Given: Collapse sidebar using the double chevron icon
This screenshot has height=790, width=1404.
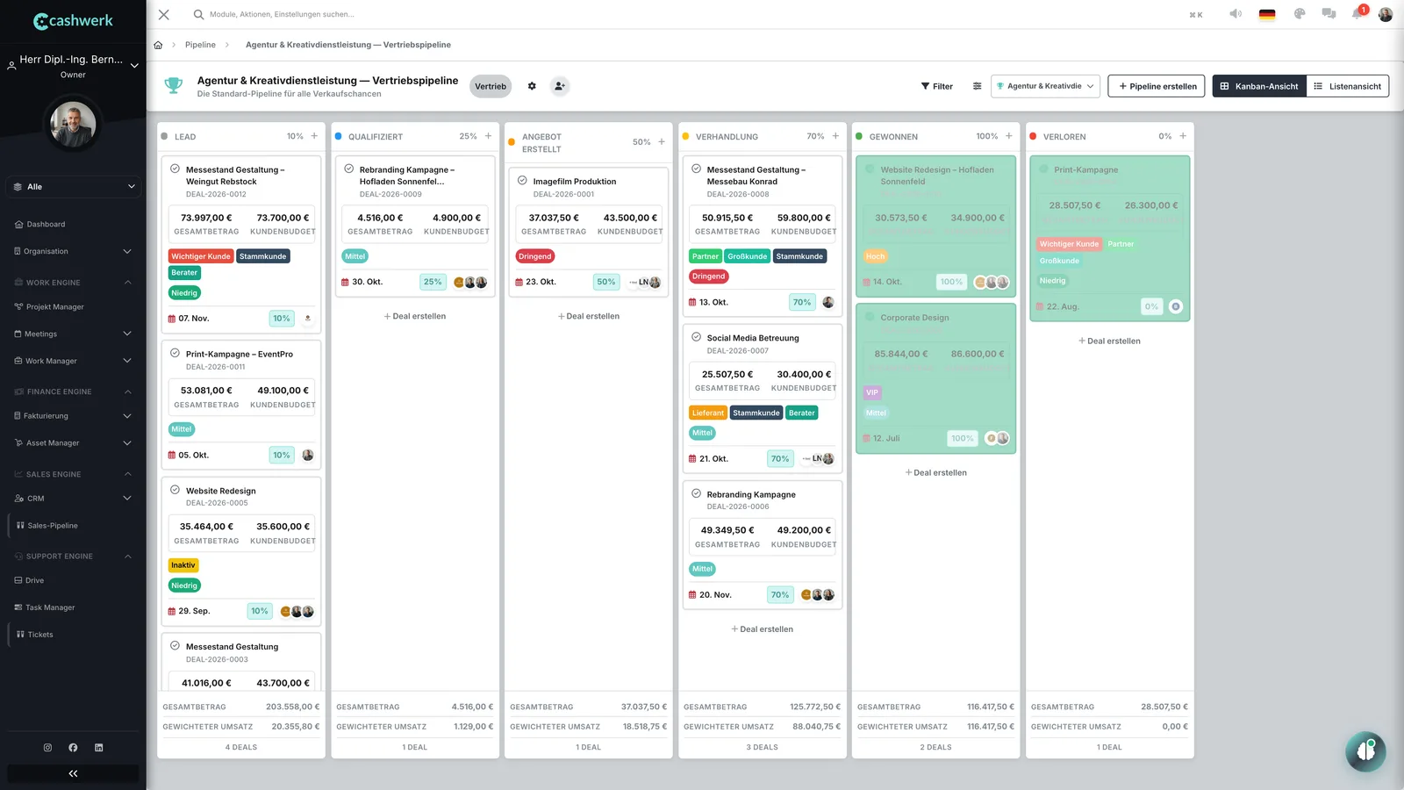Looking at the screenshot, I should pos(73,773).
